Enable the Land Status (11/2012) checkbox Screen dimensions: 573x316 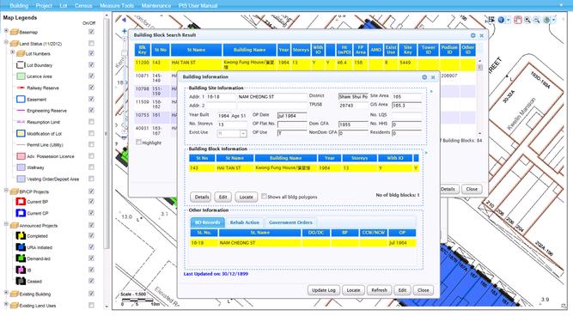tap(91, 43)
